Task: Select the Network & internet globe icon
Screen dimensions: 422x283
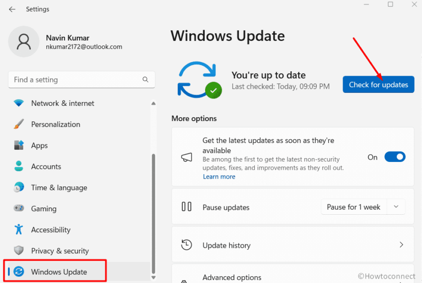Action: (19, 103)
